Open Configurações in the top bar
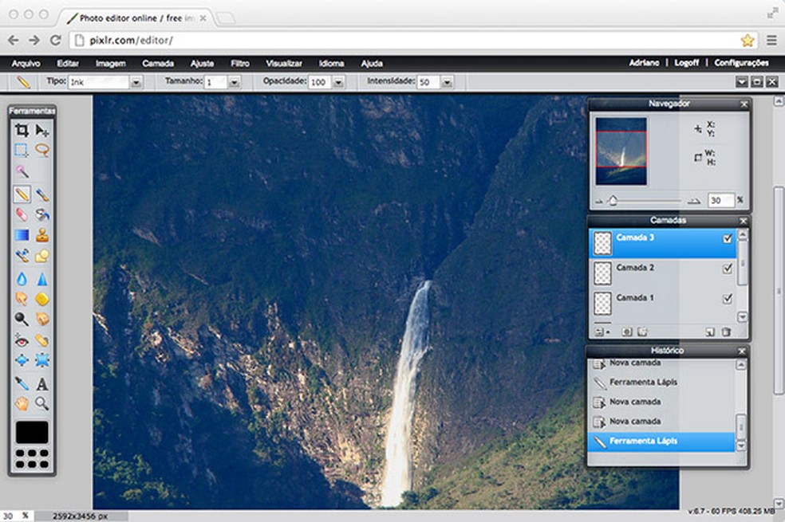 [741, 63]
